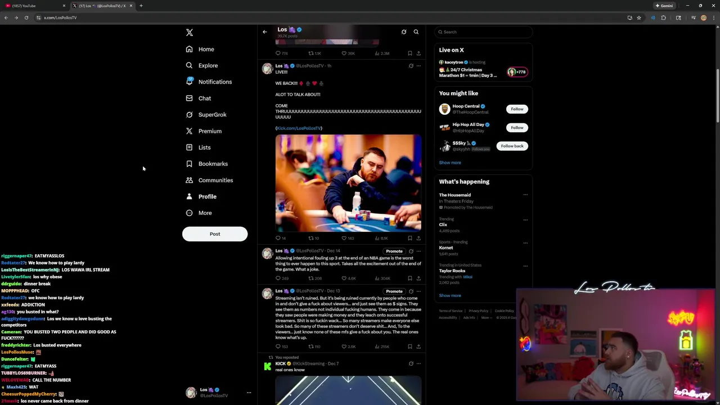Open more options for Taylor Rooks trend
Viewport: 720px width, 405px height.
pyautogui.click(x=525, y=266)
